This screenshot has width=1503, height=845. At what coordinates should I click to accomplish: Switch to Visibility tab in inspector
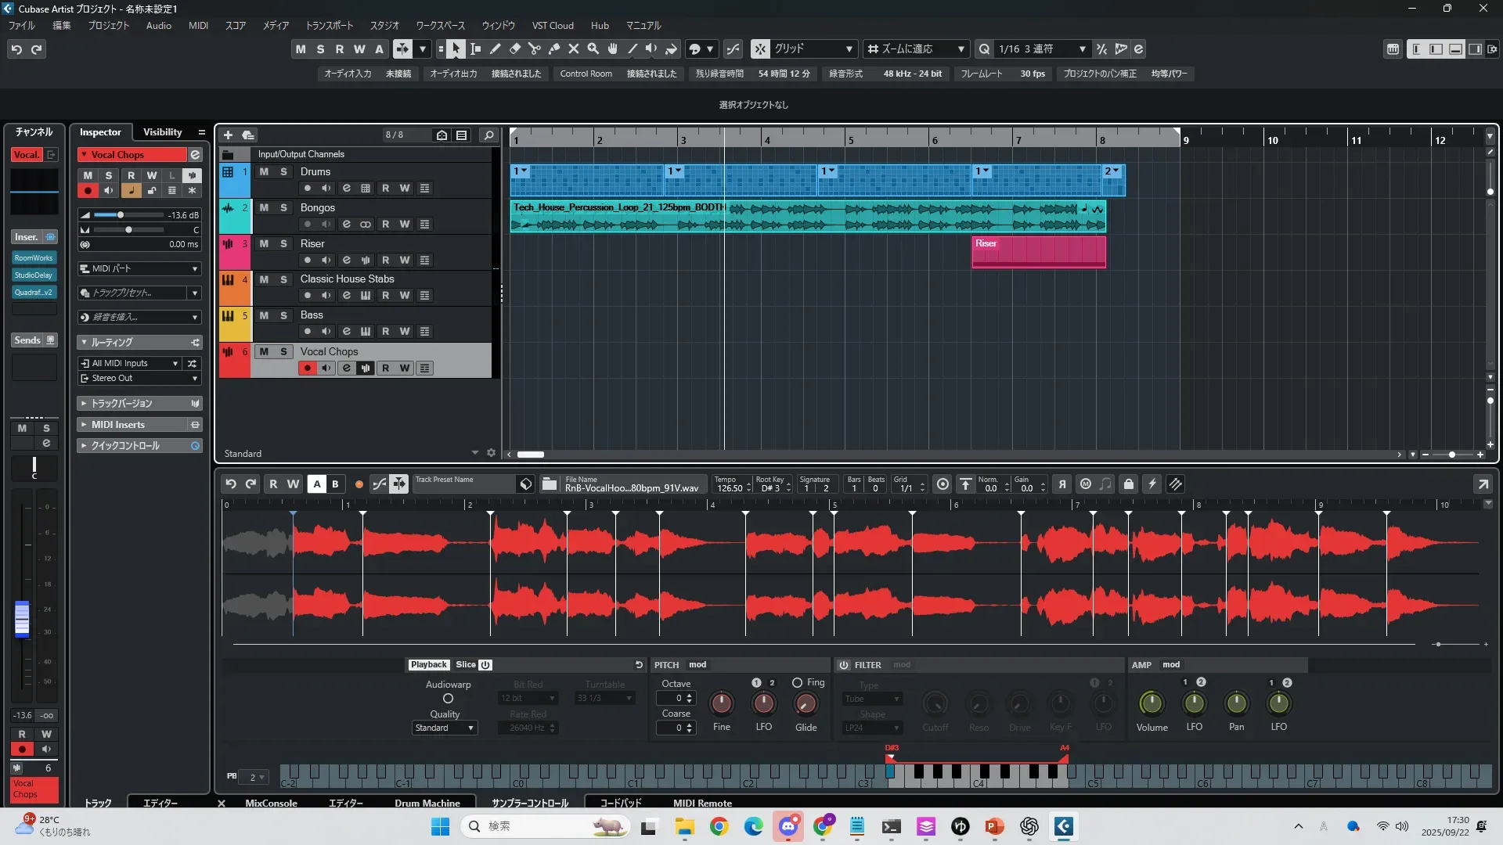click(x=162, y=132)
